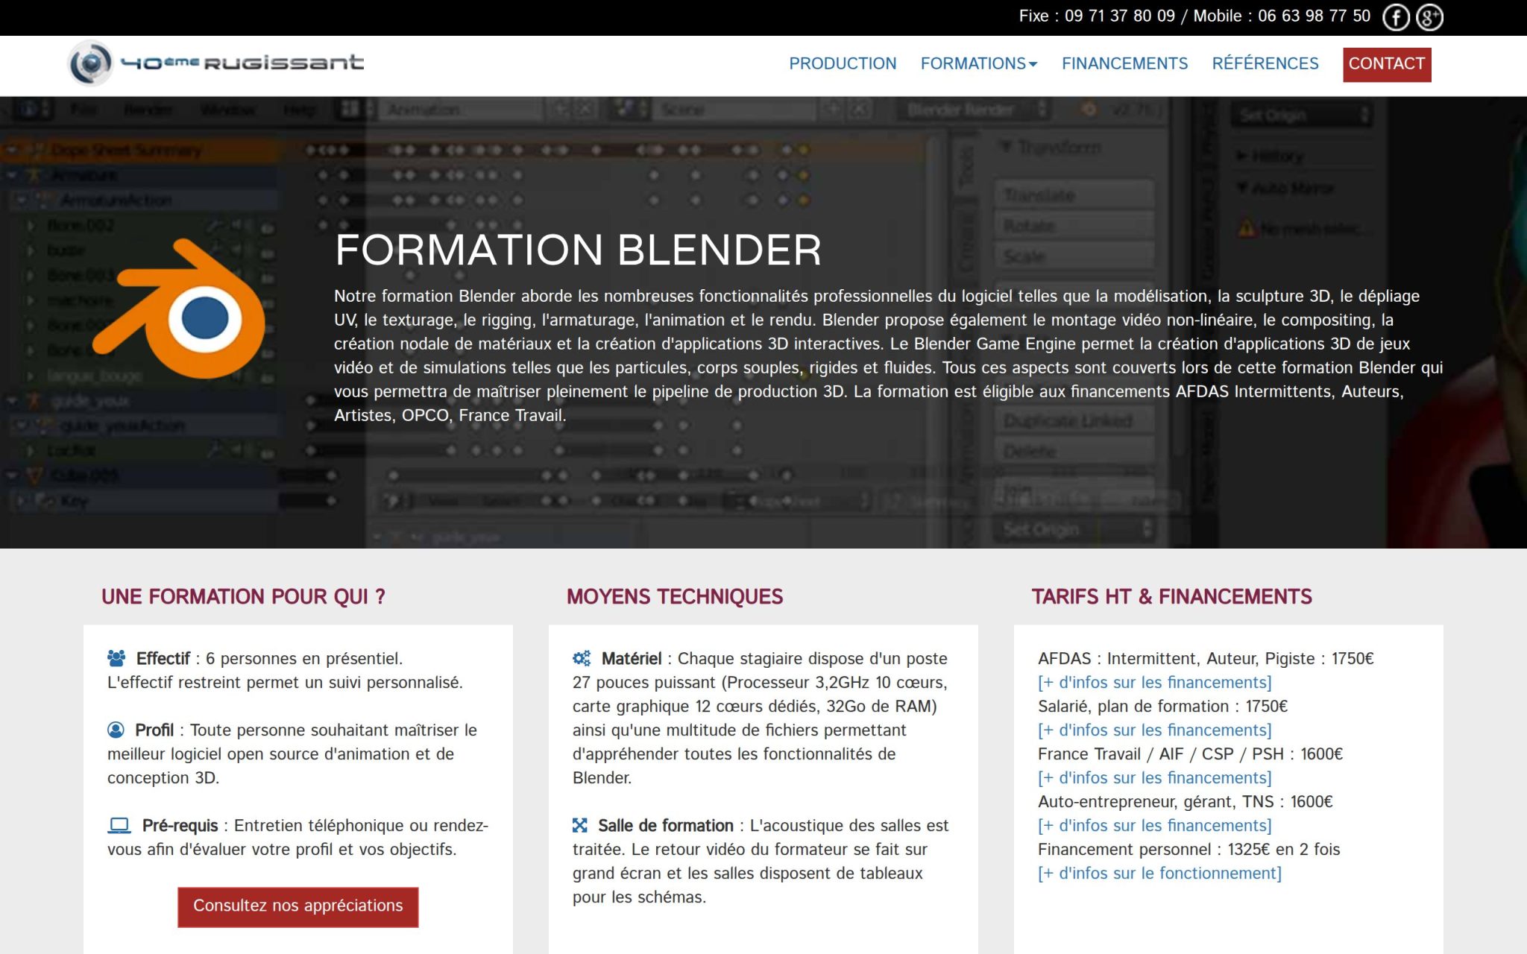Click the red Contact button
This screenshot has height=954, width=1527.
pyautogui.click(x=1387, y=64)
